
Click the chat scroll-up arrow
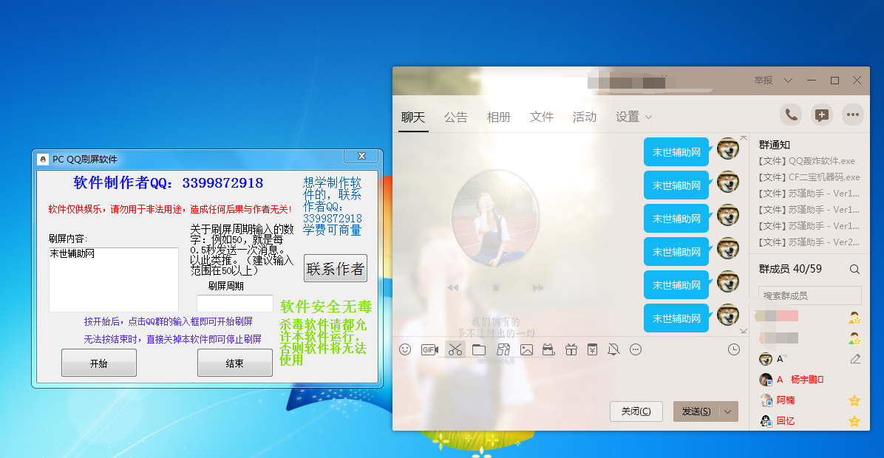pos(744,138)
